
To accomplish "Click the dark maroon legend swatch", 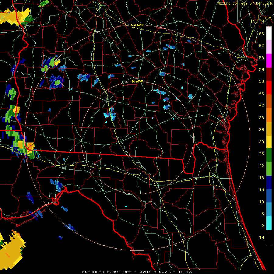I will (x=269, y=74).
